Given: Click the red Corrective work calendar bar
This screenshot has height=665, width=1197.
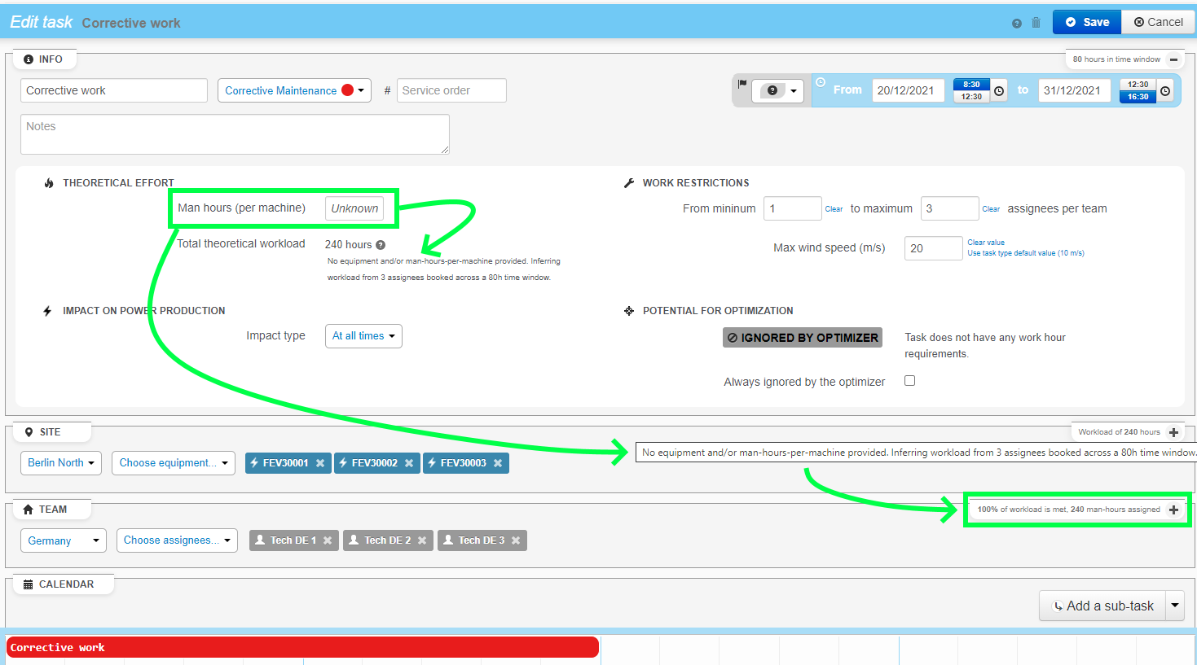Looking at the screenshot, I should 302,648.
